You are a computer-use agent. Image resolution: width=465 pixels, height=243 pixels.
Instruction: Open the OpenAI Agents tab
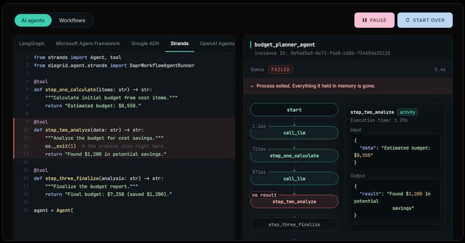217,43
